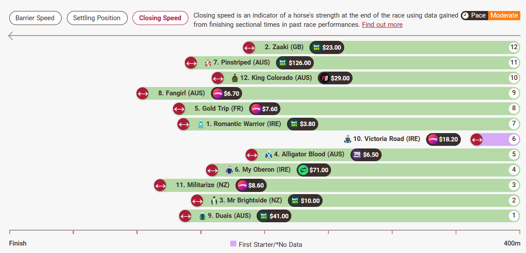Click Alligator Blood's jockey silks icon
Screen dimensions: 526x253
[x=269, y=155]
